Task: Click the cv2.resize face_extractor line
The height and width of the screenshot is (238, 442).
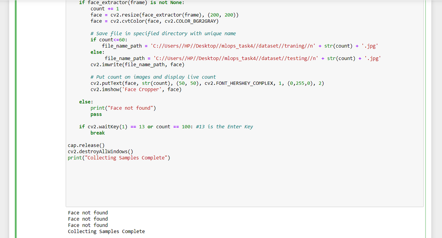Action: pyautogui.click(x=164, y=15)
